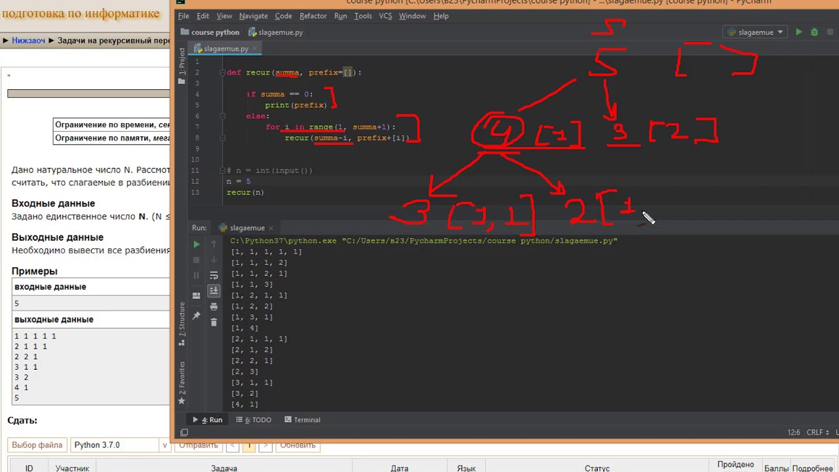Image resolution: width=839 pixels, height=472 pixels.
Task: Toggle the commented n = int(input()) fold marker
Action: [222, 170]
